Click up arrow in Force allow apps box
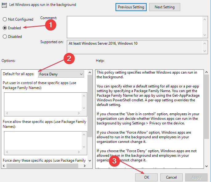 click(x=84, y=135)
